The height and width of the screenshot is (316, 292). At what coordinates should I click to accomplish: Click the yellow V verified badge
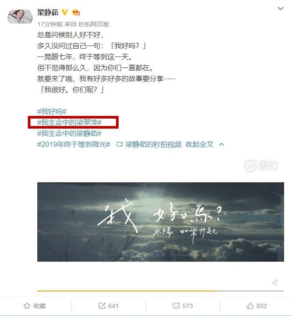click(65, 12)
